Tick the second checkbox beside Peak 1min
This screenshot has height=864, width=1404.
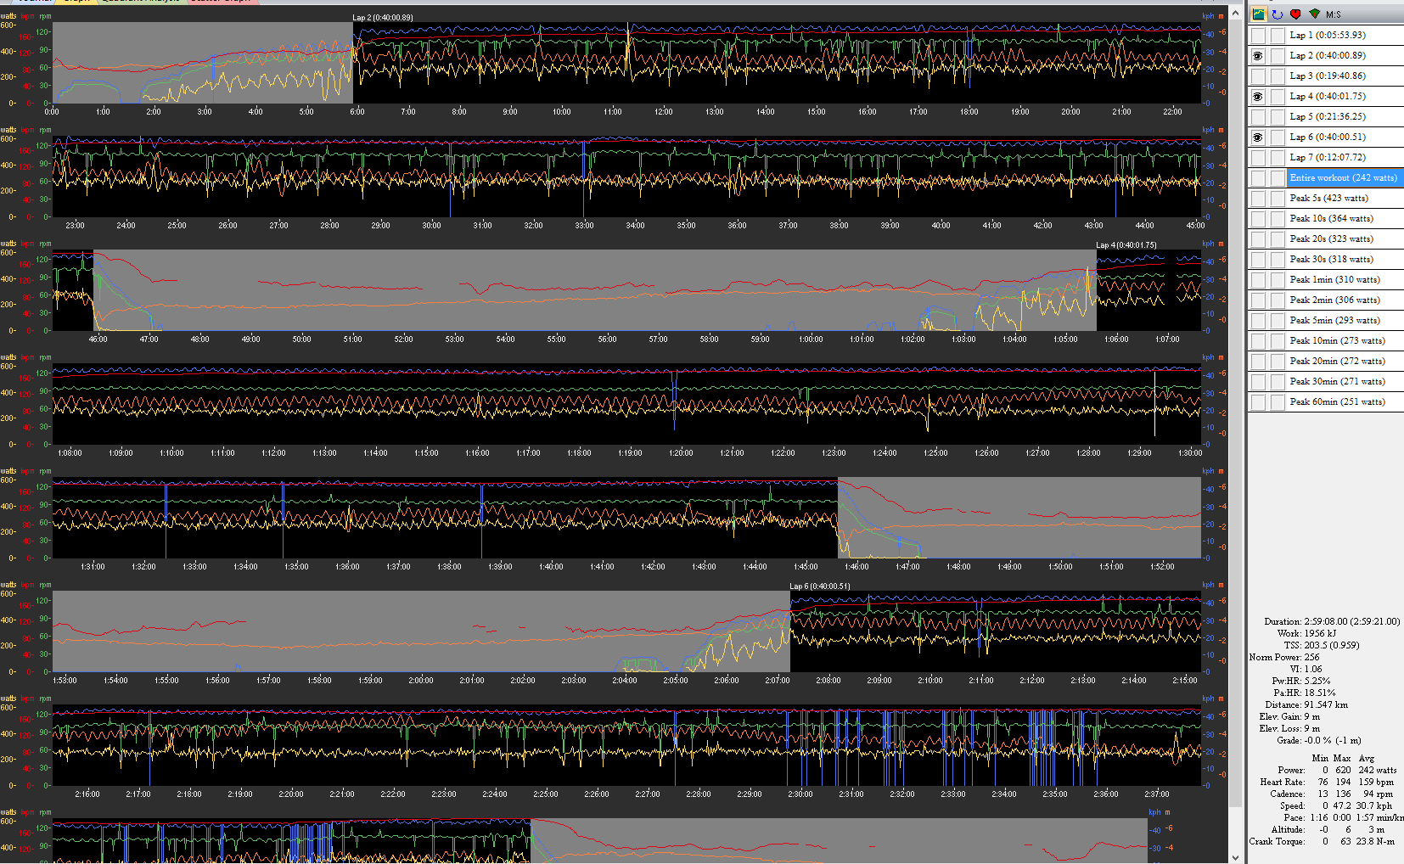1277,279
